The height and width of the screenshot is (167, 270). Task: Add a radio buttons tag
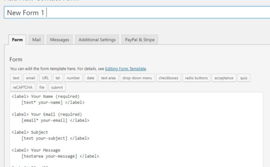tap(196, 78)
